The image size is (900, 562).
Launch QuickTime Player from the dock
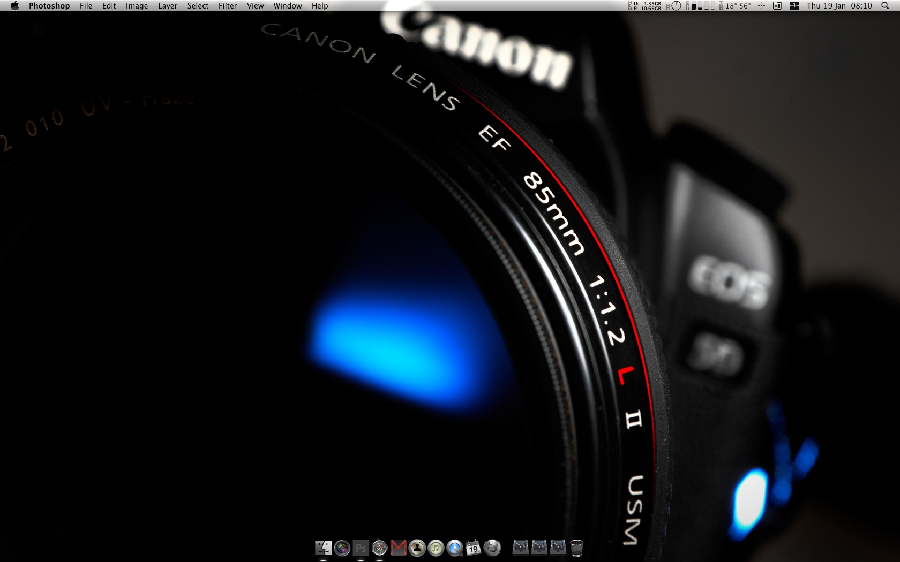455,548
